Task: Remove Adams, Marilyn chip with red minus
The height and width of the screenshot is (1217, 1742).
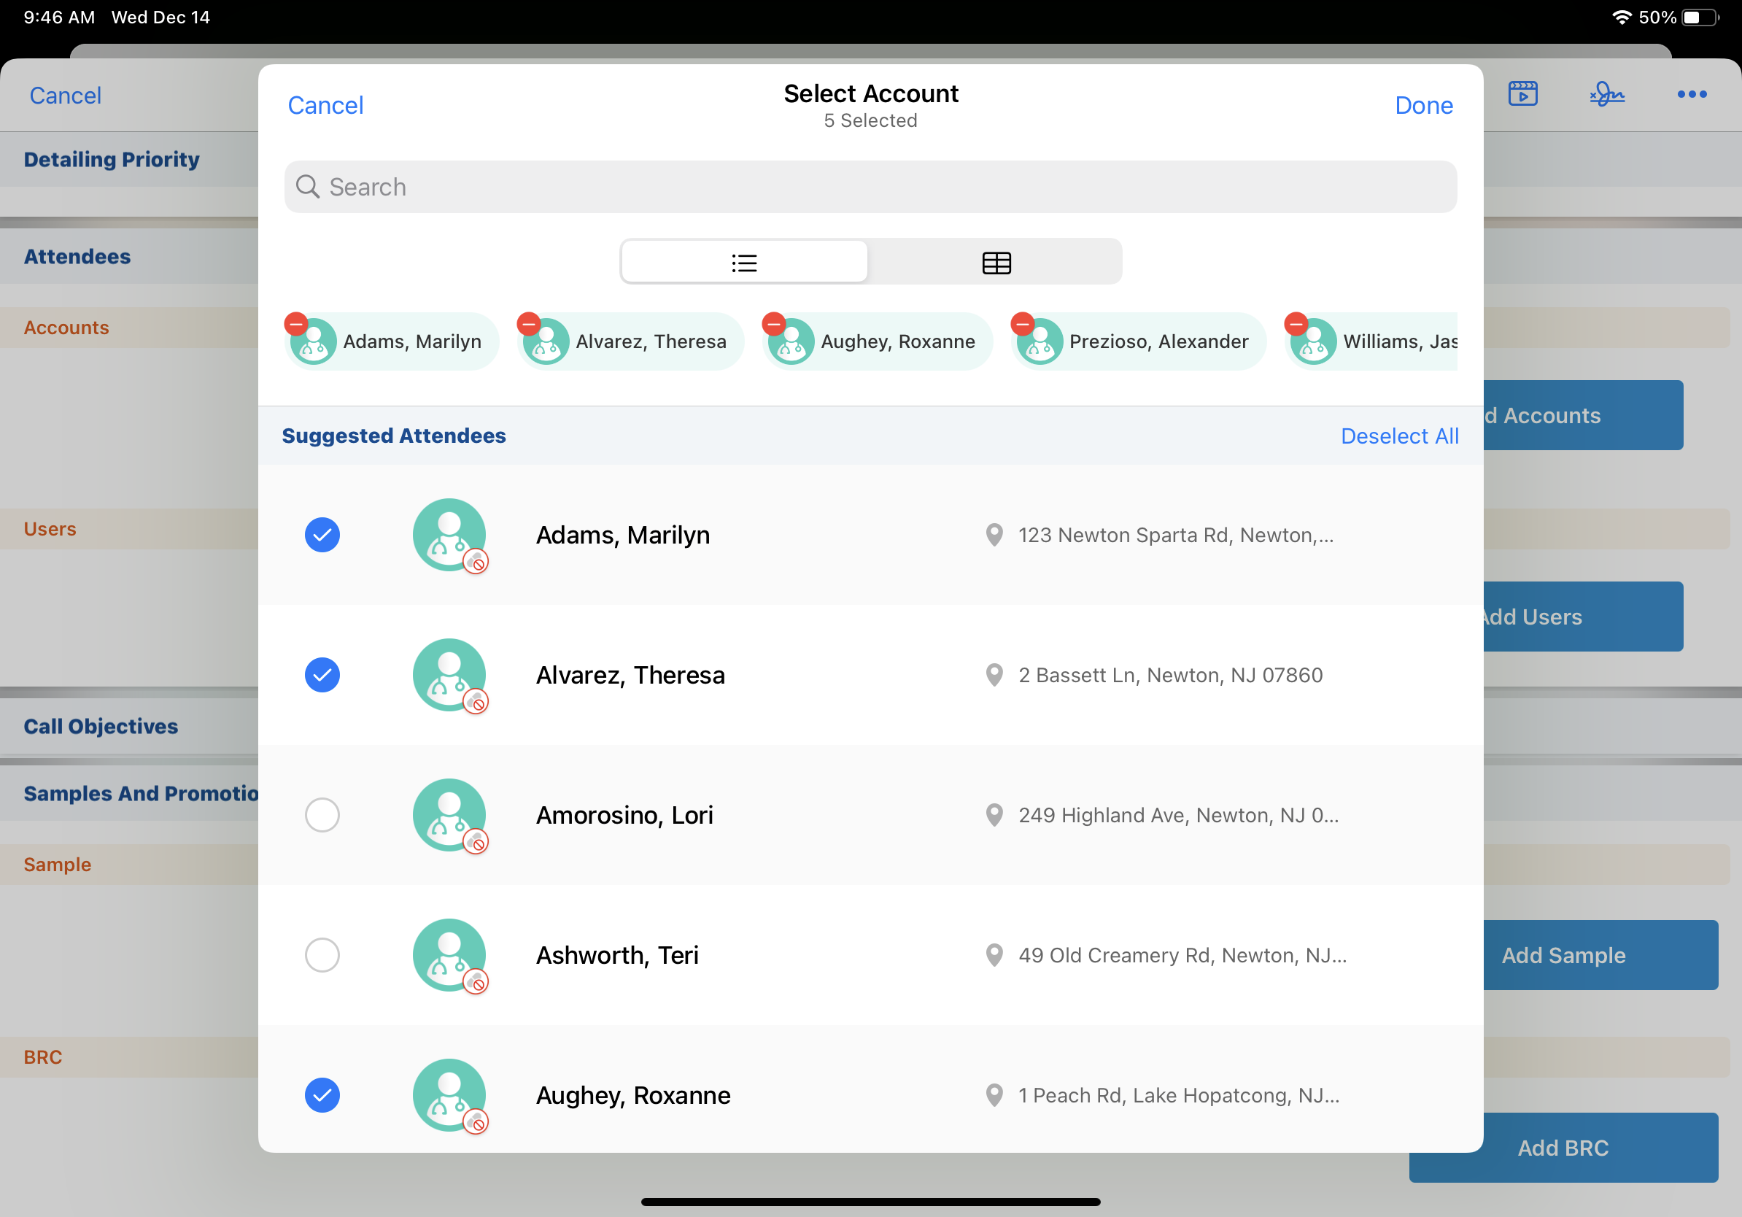Action: click(296, 324)
